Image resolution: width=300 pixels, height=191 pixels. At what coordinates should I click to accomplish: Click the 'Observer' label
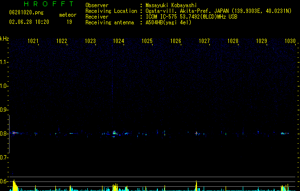pyautogui.click(x=97, y=5)
